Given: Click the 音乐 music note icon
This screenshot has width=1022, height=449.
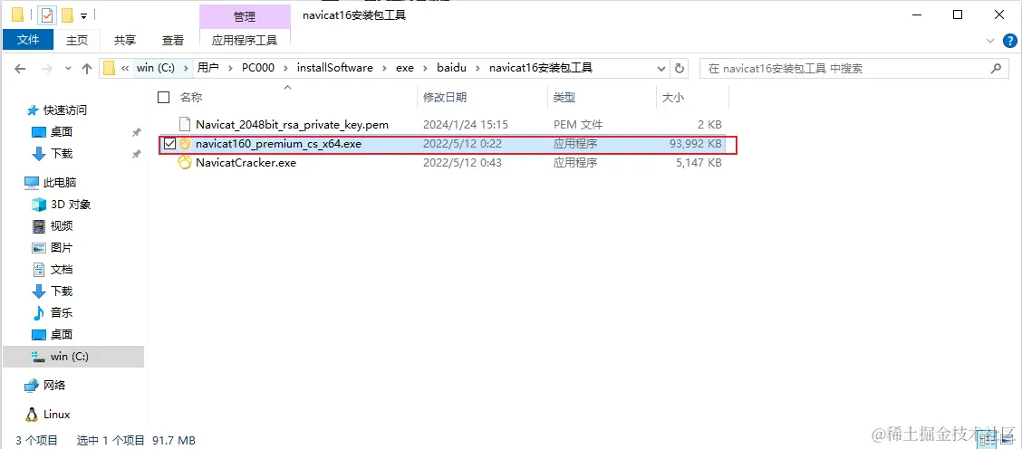Looking at the screenshot, I should 39,313.
